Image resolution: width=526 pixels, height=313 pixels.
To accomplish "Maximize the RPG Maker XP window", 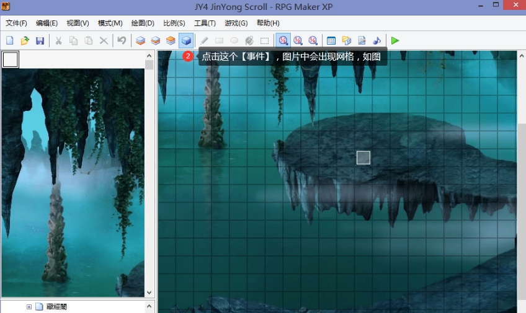I will pos(496,5).
